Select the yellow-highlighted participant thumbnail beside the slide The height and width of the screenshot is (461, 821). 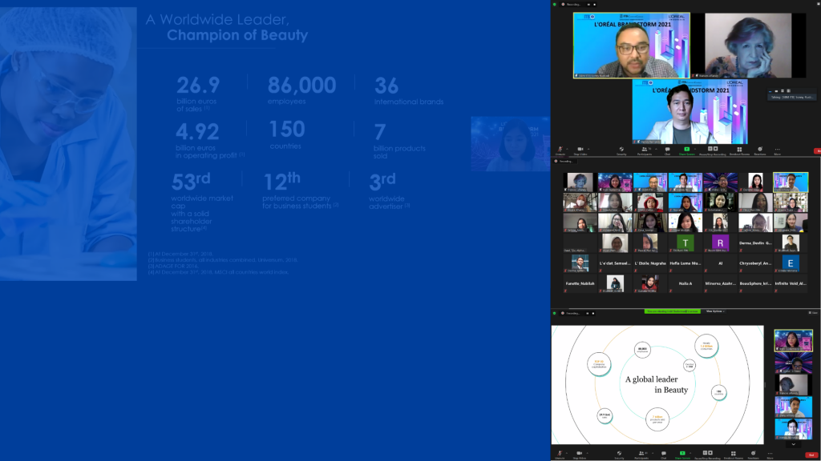(793, 340)
